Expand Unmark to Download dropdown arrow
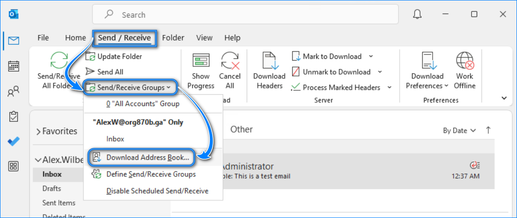 point(379,71)
